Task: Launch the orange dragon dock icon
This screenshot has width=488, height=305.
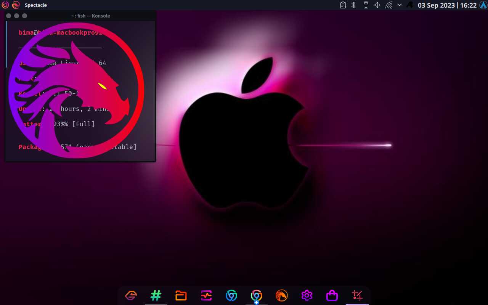Action: coord(282,295)
